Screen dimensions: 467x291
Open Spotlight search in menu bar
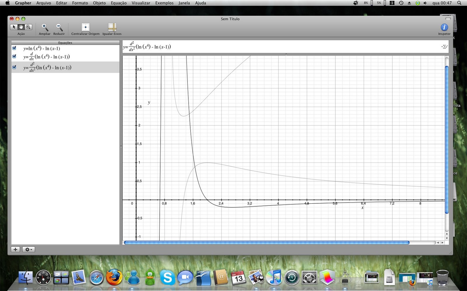[459, 3]
